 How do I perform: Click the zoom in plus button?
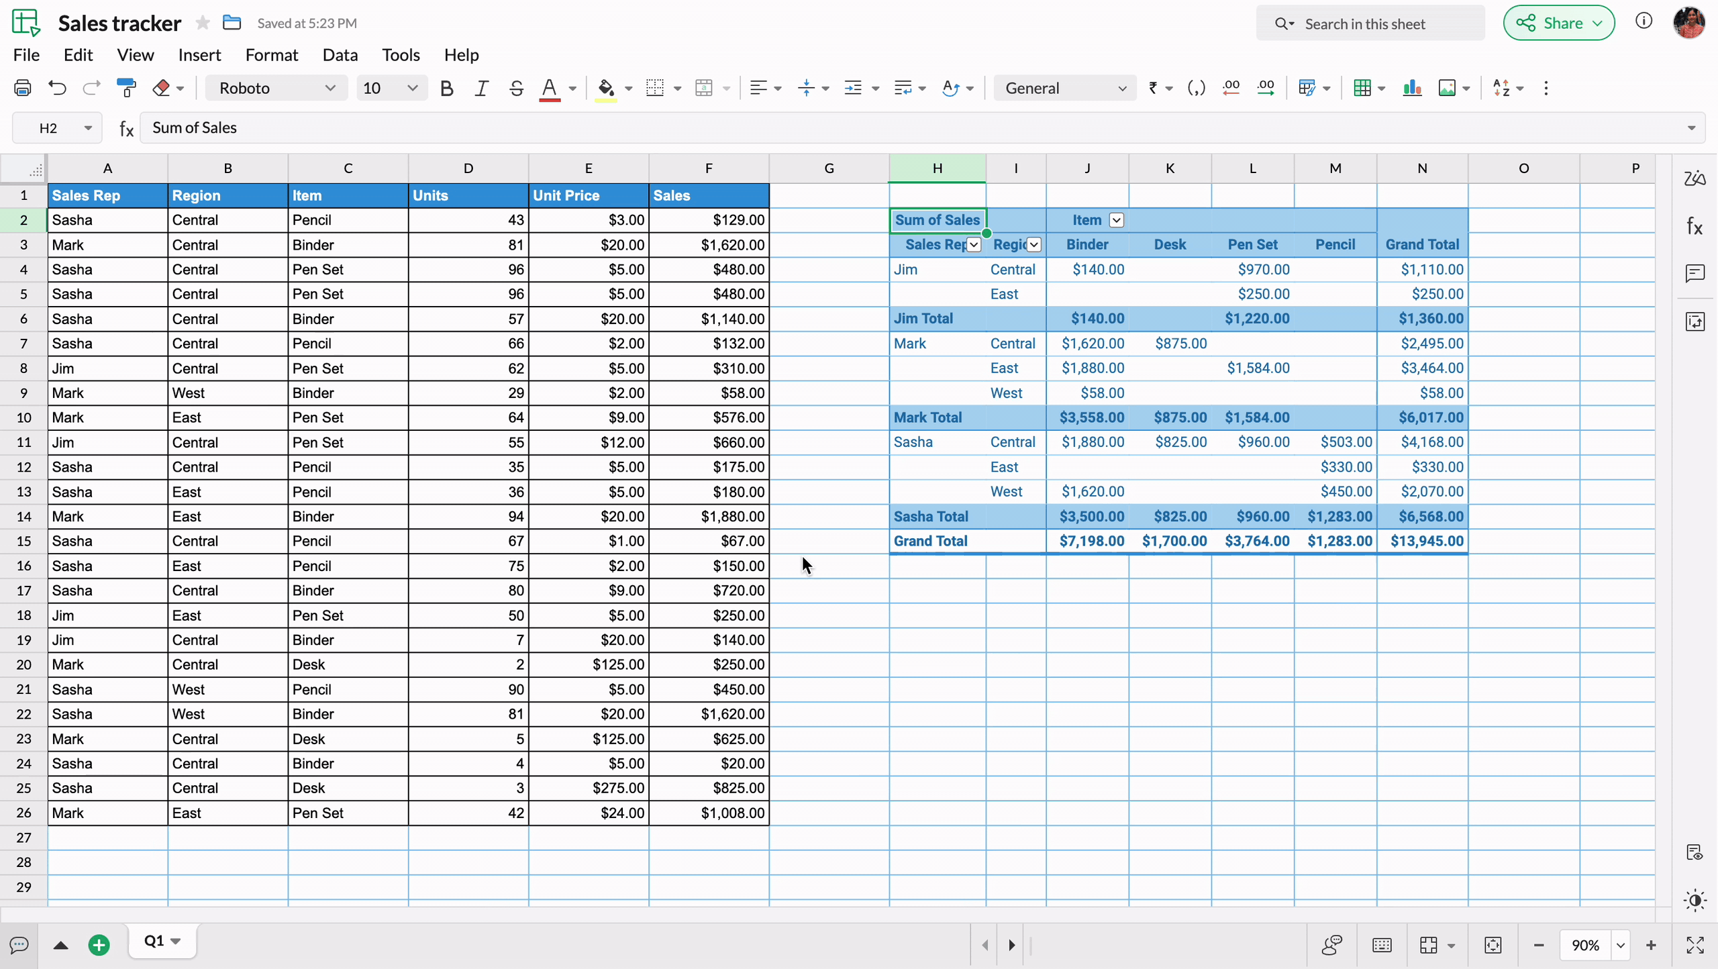tap(1651, 945)
